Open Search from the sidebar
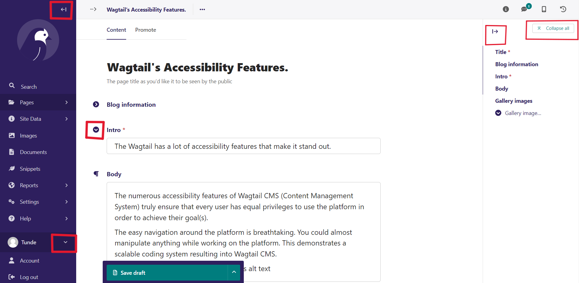The height and width of the screenshot is (283, 579). coord(29,86)
